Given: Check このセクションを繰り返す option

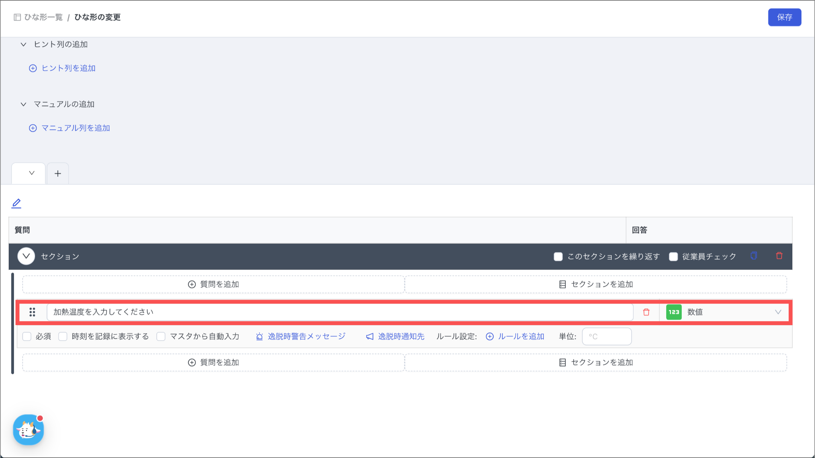Looking at the screenshot, I should click(558, 257).
